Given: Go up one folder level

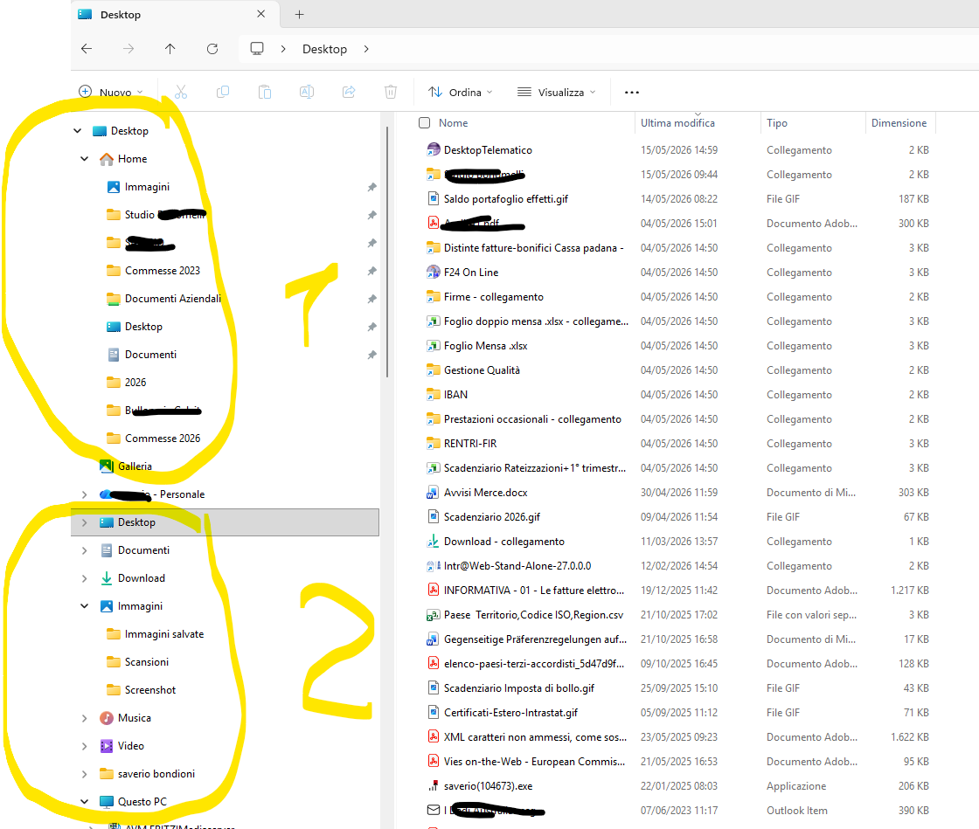Looking at the screenshot, I should (170, 49).
